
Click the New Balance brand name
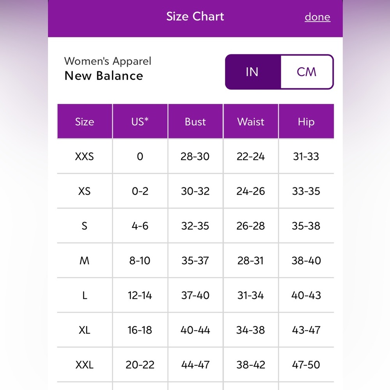click(104, 76)
